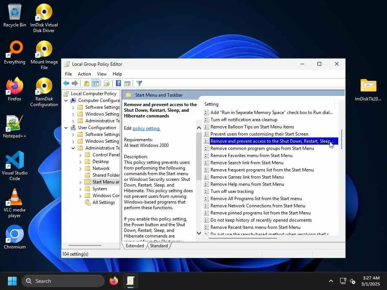This screenshot has height=290, width=387.
Task: Expand the Network tree node
Action: (x=80, y=169)
